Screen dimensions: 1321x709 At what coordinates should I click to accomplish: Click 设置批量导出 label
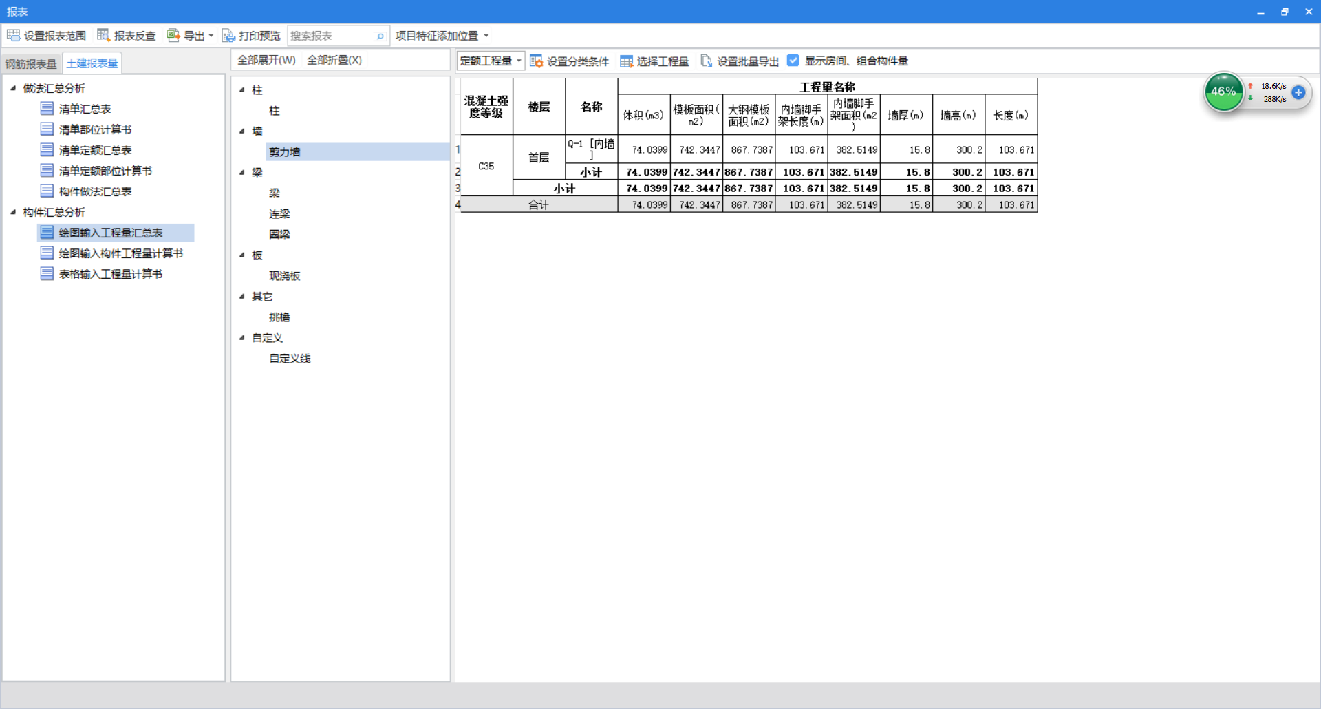[x=748, y=61]
